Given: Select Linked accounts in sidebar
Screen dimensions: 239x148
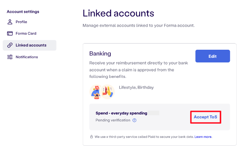Looking at the screenshot, I should coord(30,45).
